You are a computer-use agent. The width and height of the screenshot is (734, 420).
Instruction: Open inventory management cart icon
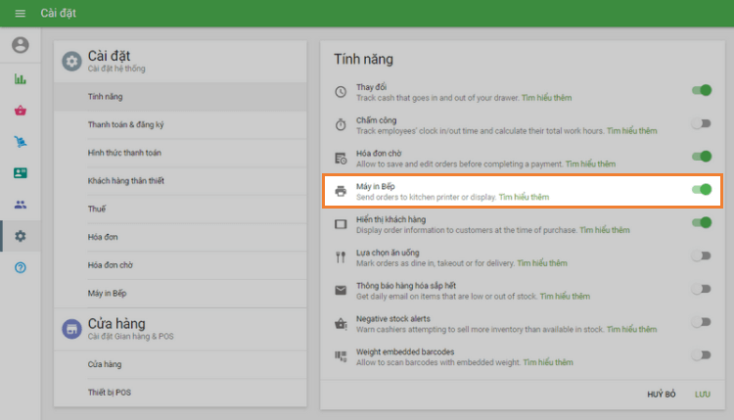point(21,142)
